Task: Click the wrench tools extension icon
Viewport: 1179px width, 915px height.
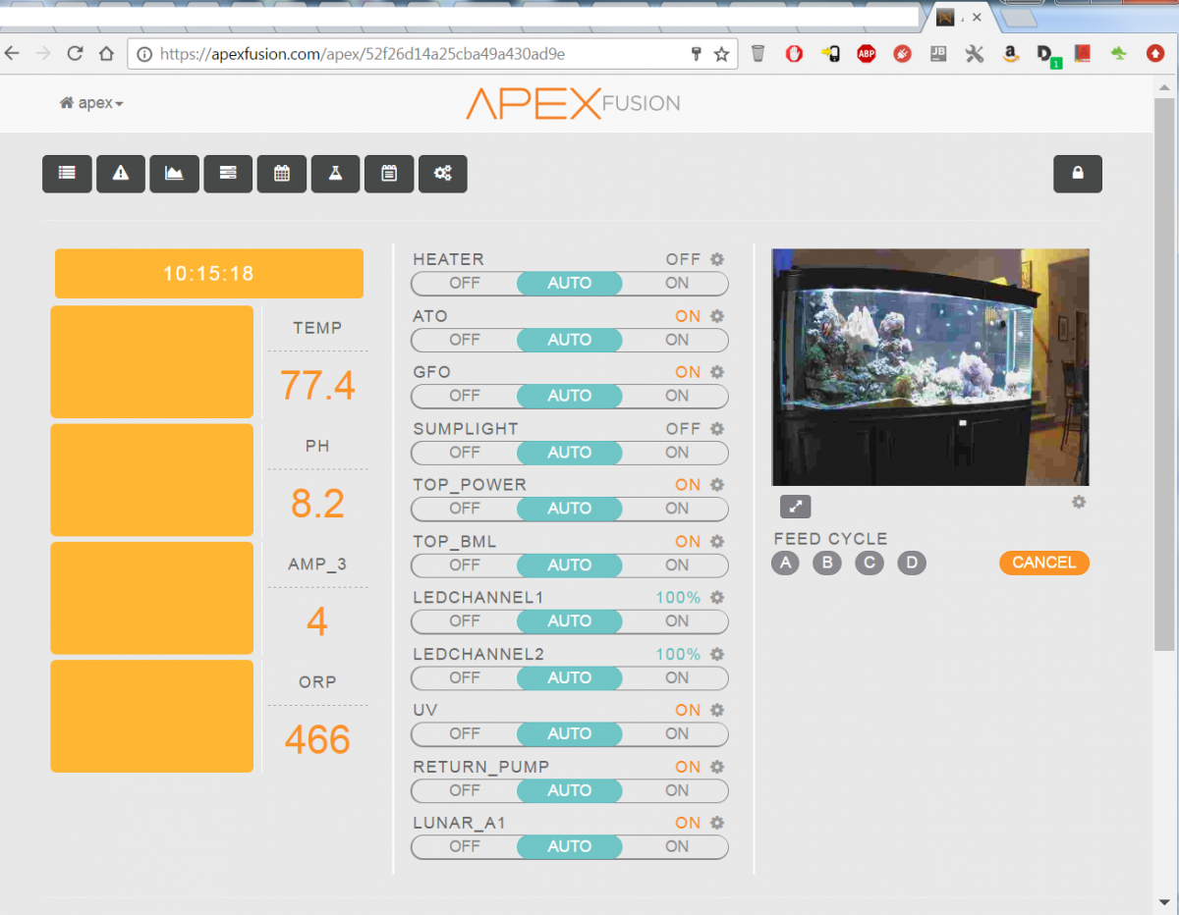Action: click(x=974, y=54)
